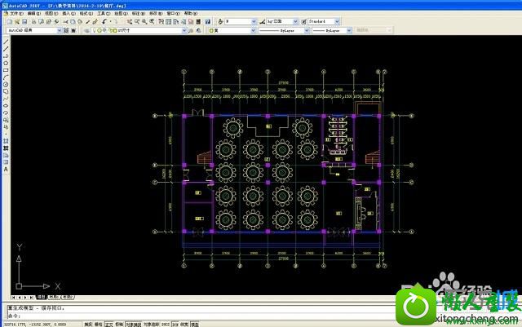Expand the text style dropdown
Image resolution: width=522 pixels, height=327 pixels.
point(254,22)
